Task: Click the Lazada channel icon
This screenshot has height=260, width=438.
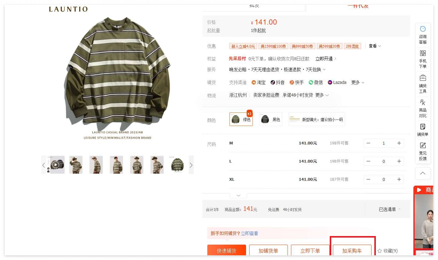Action: (330, 82)
